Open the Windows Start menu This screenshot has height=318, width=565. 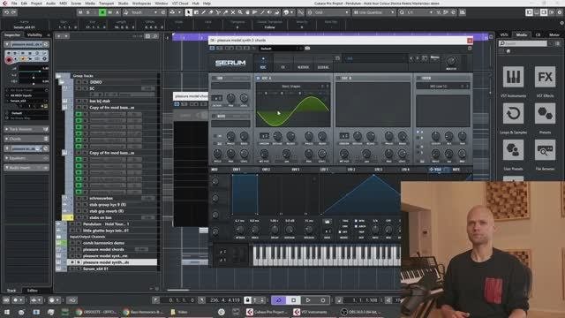tap(6, 312)
